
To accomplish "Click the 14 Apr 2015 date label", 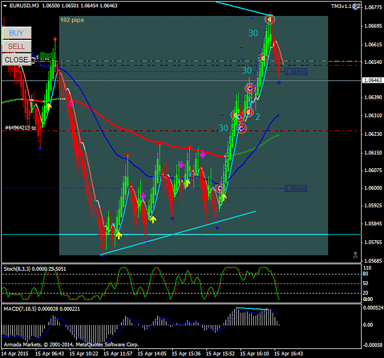I will click(x=15, y=354).
